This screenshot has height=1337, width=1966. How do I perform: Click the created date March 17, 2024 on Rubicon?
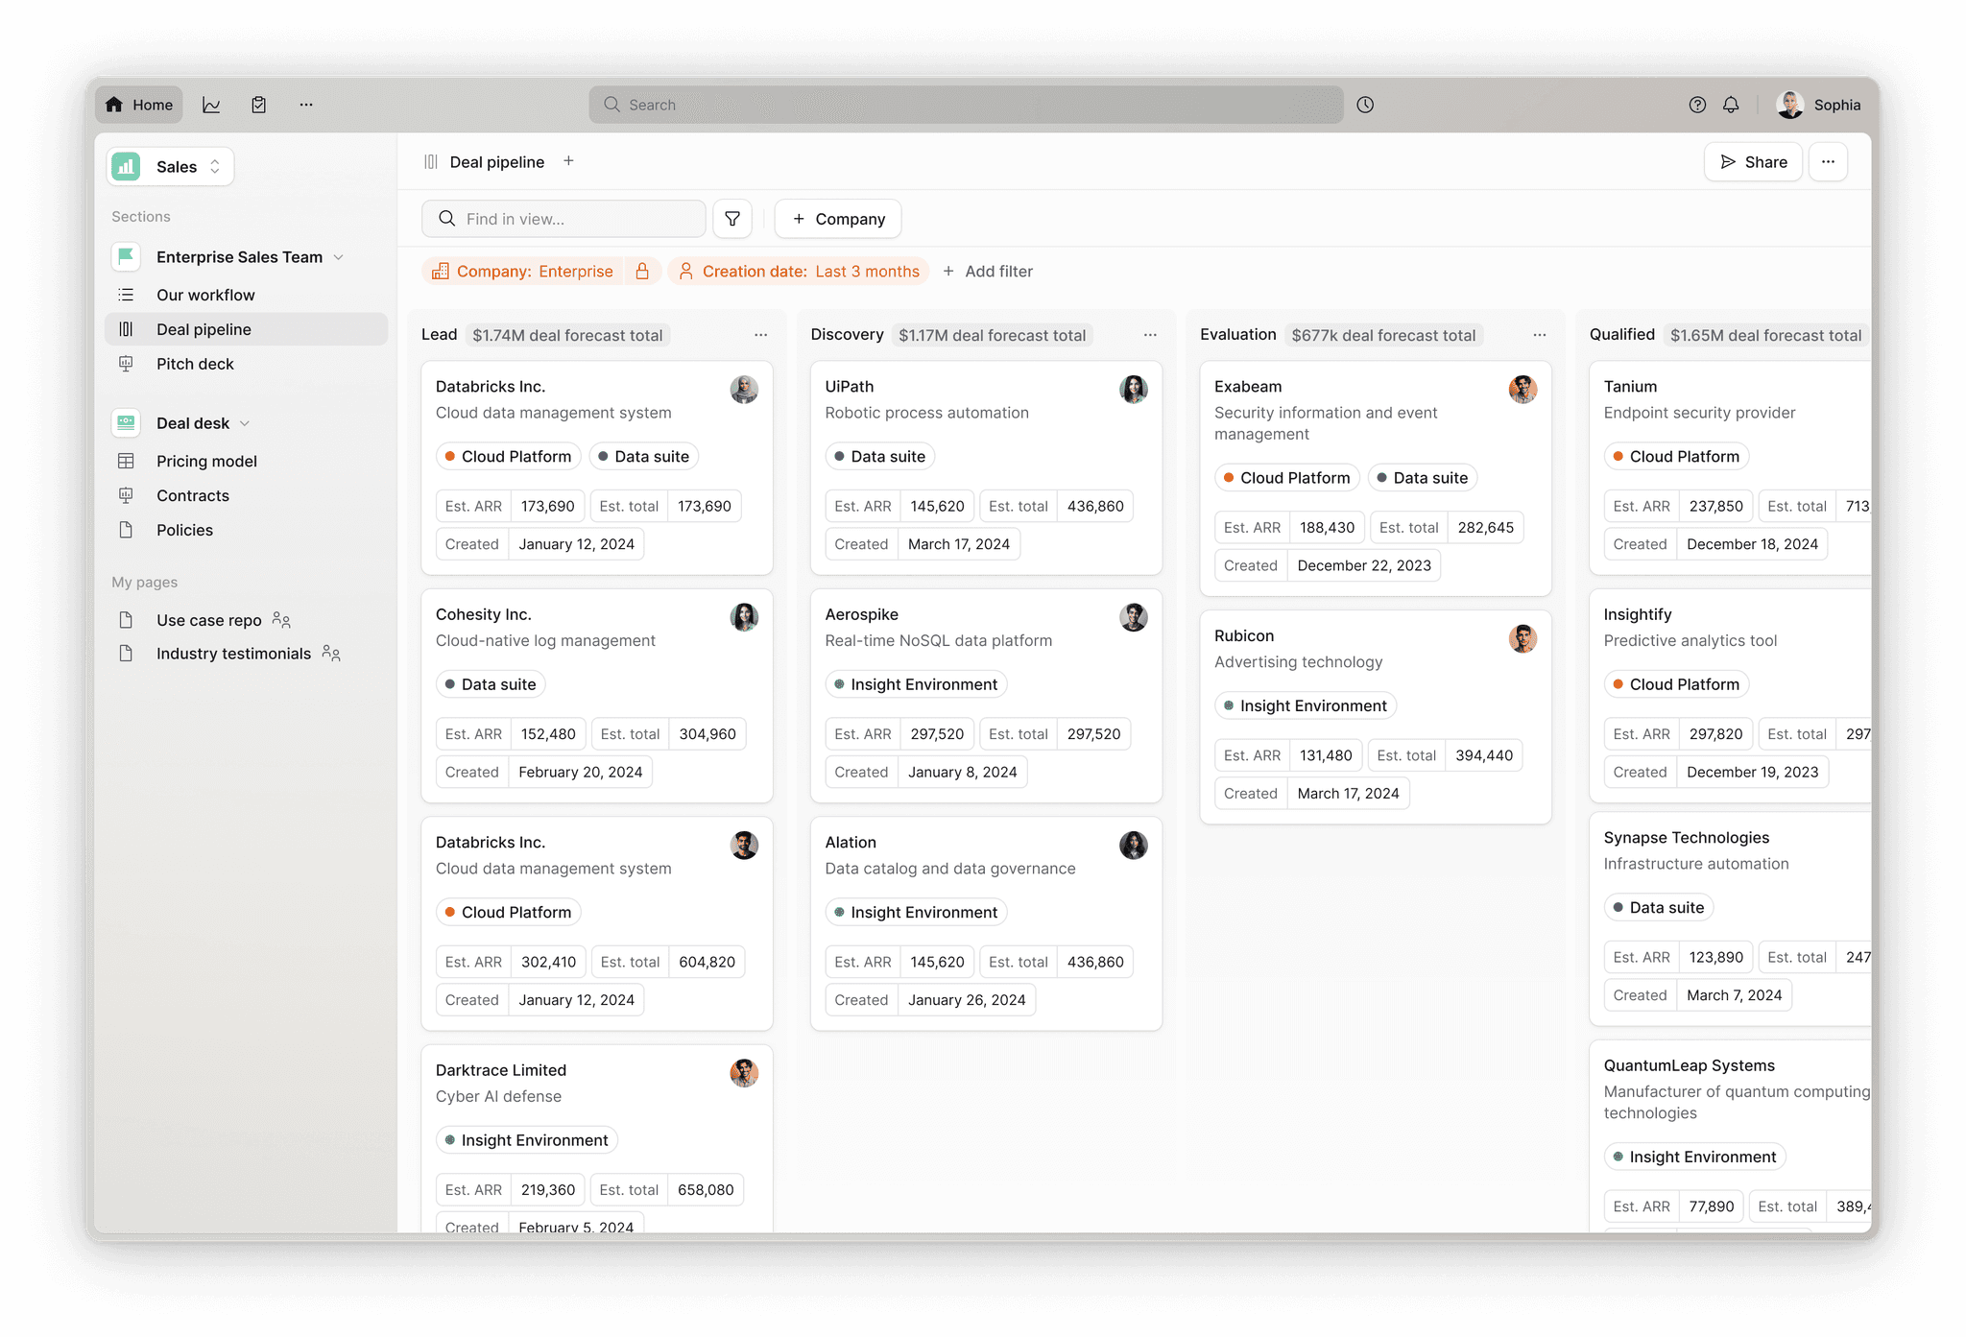1348,794
